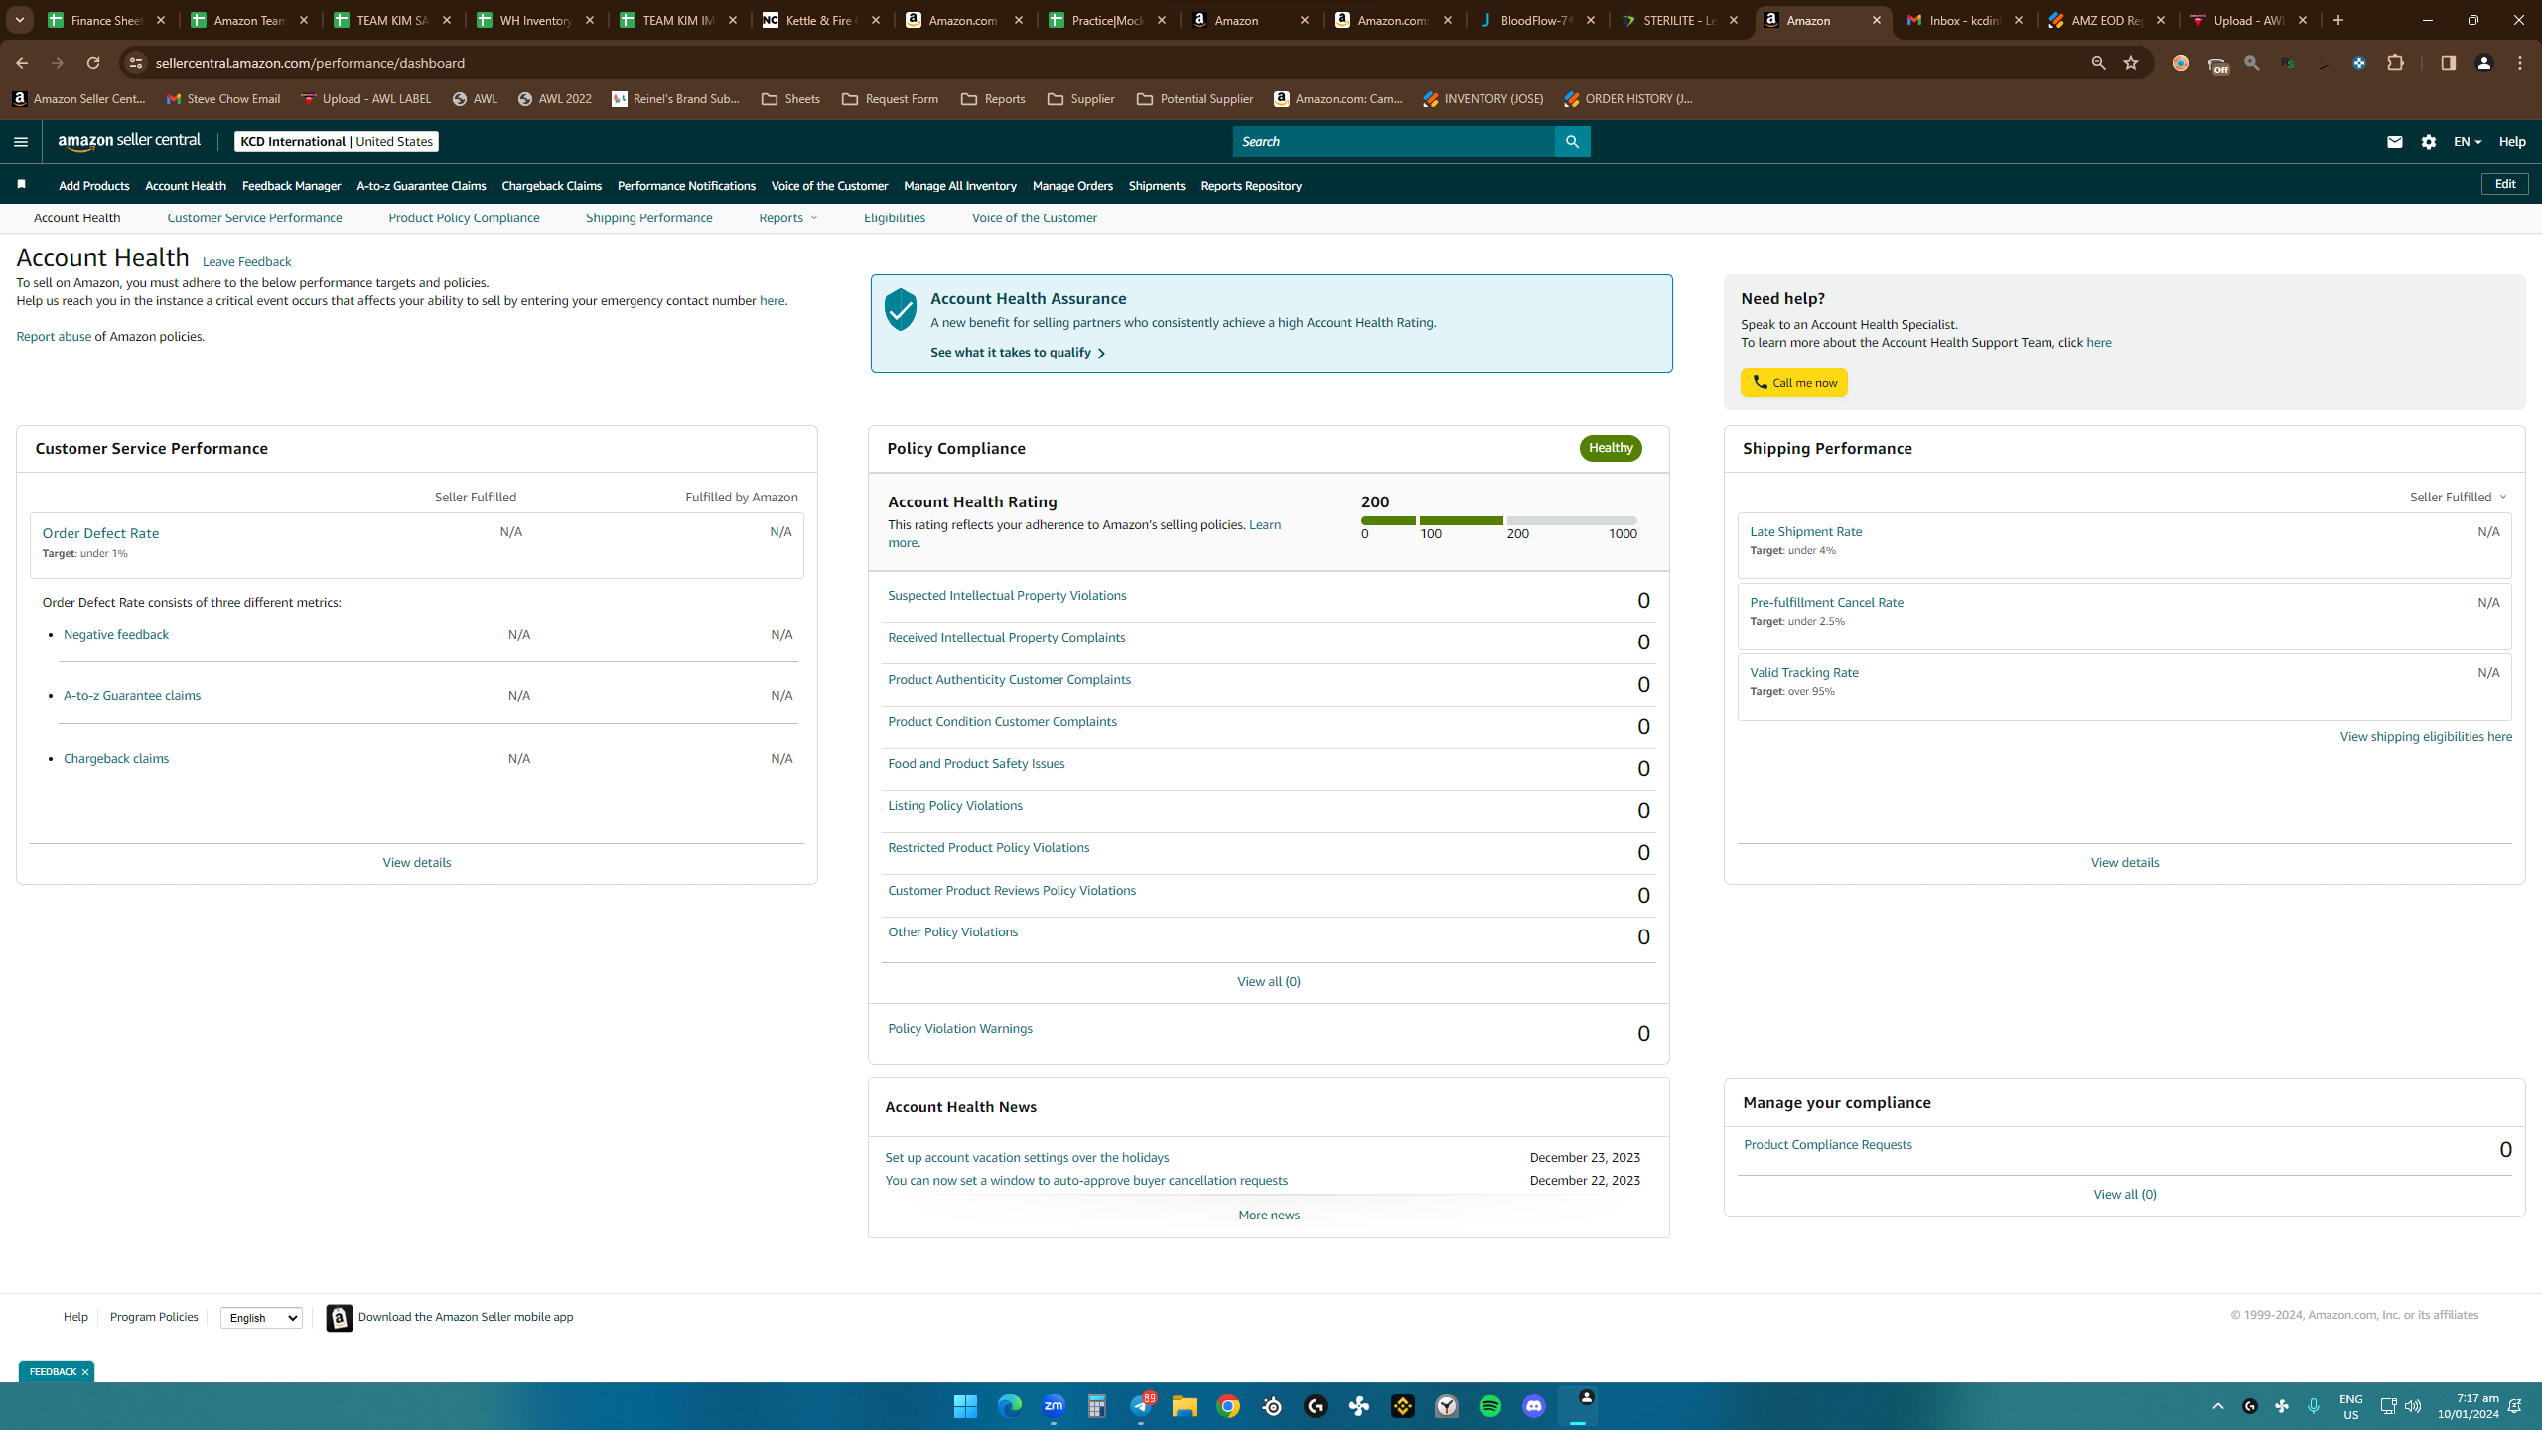2542x1430 pixels.
Task: Click More news under Account Health News
Action: point(1268,1215)
